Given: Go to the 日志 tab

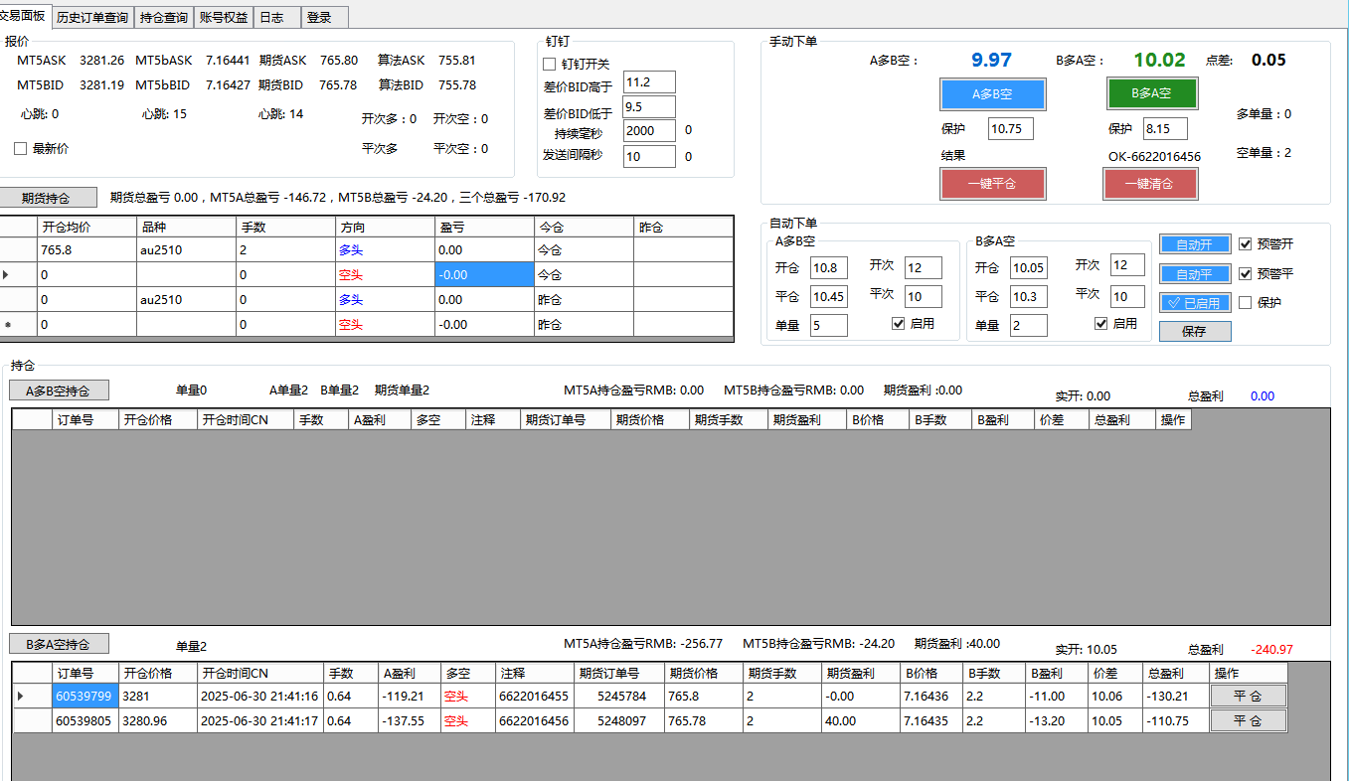Looking at the screenshot, I should (x=270, y=17).
